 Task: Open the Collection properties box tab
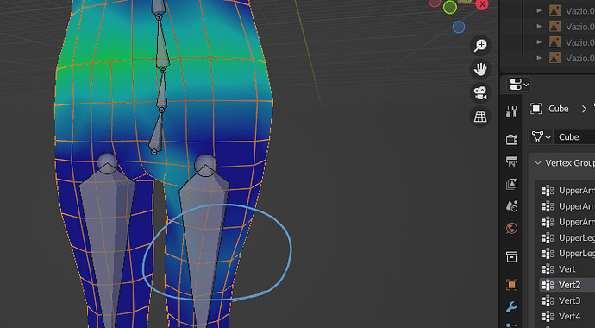click(511, 257)
